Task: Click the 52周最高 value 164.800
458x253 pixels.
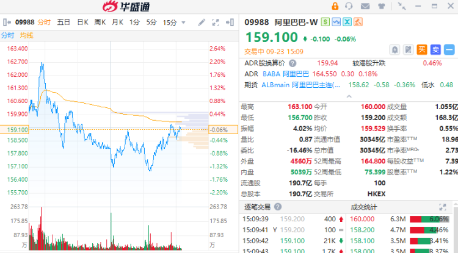Action: 373,161
